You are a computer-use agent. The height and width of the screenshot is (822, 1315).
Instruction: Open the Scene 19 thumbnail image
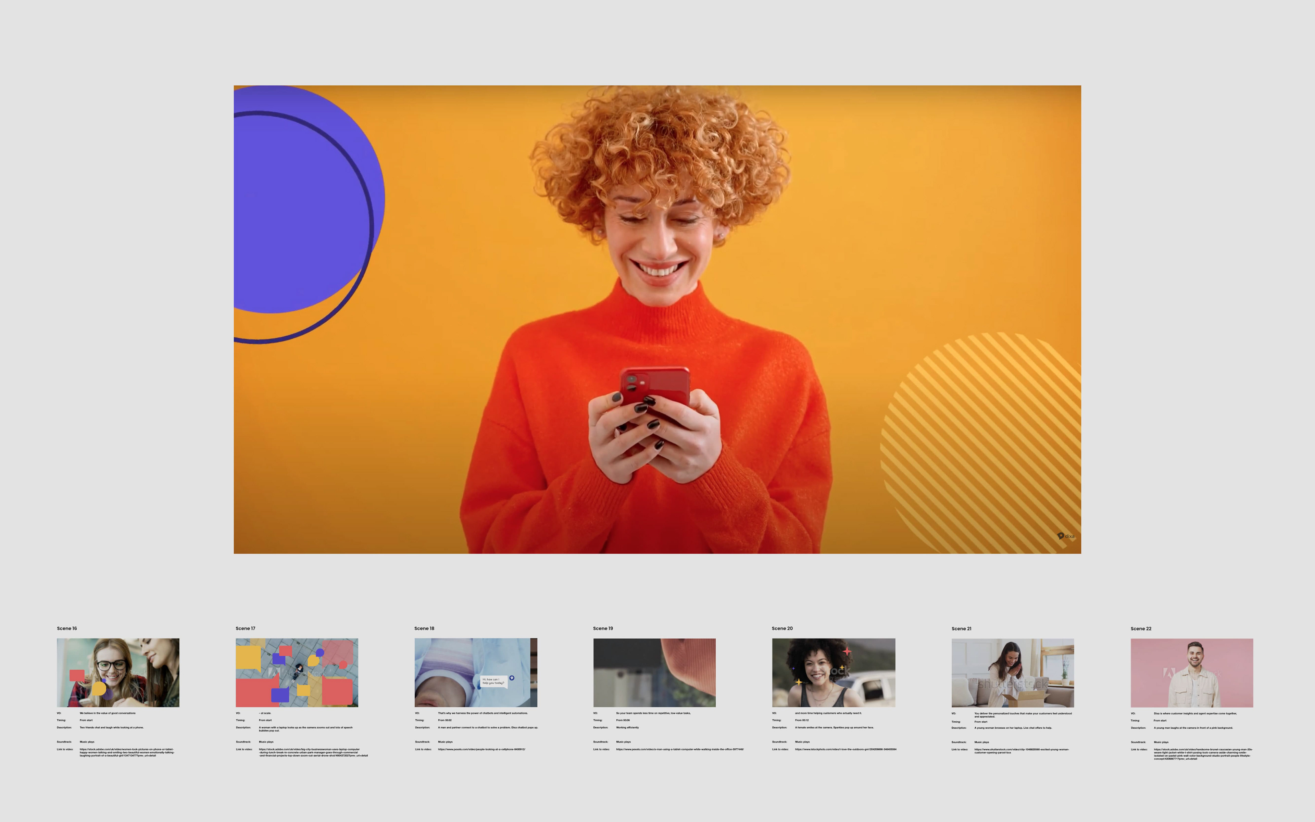[x=654, y=672]
